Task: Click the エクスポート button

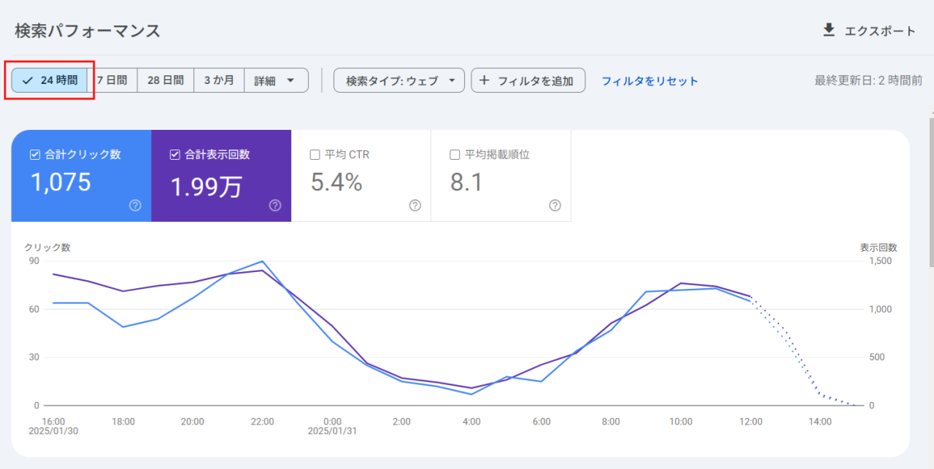Action: click(869, 31)
